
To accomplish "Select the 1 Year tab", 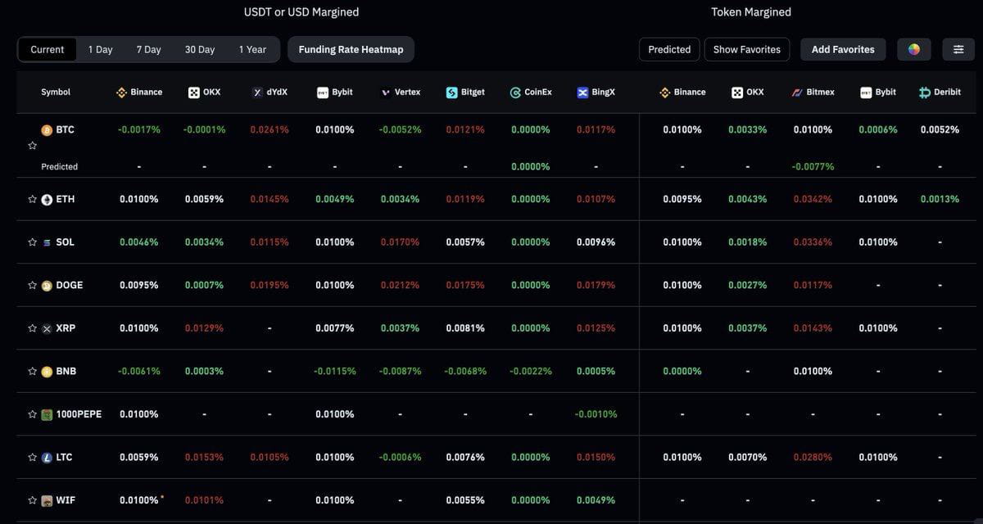I will [x=252, y=49].
